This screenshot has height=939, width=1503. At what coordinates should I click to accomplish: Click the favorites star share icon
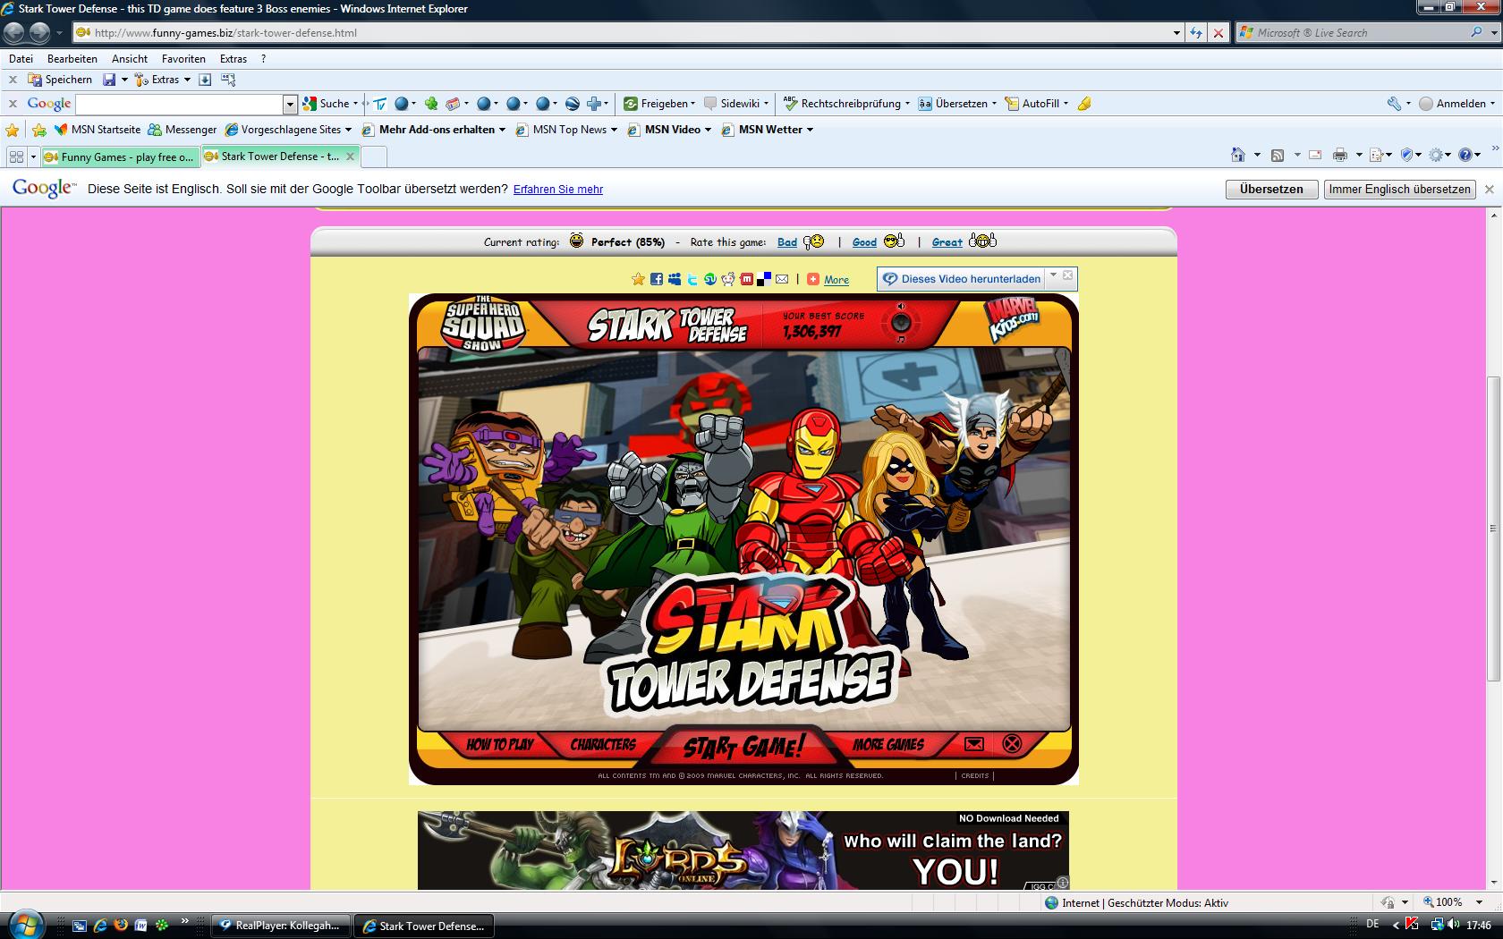coord(638,279)
